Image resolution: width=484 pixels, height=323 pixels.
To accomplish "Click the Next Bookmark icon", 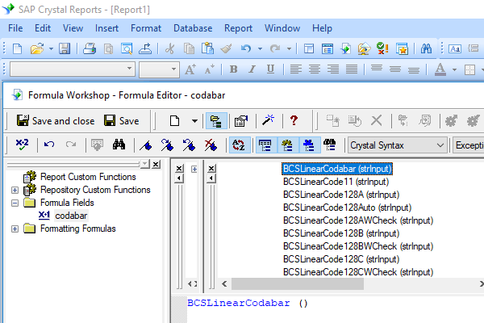I will click(167, 145).
